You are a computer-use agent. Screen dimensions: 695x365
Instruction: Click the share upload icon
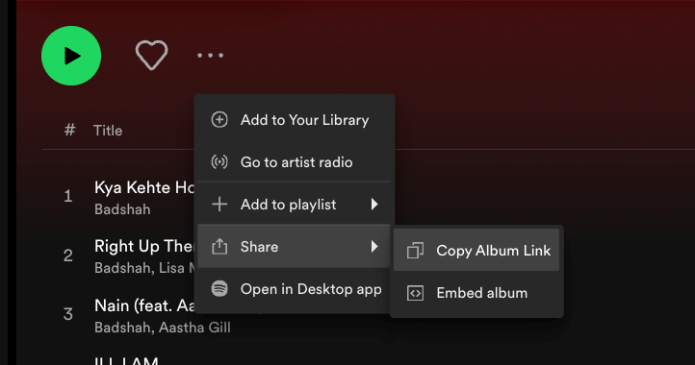(x=219, y=246)
